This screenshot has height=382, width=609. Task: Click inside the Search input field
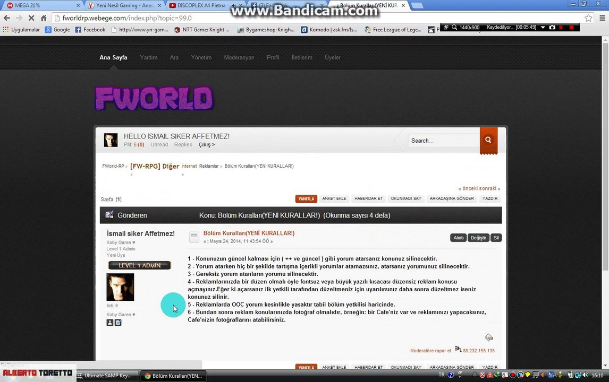click(444, 141)
